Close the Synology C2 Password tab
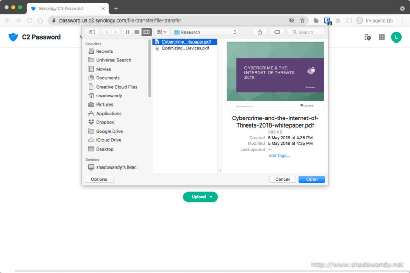This screenshot has width=410, height=273. pyautogui.click(x=103, y=8)
